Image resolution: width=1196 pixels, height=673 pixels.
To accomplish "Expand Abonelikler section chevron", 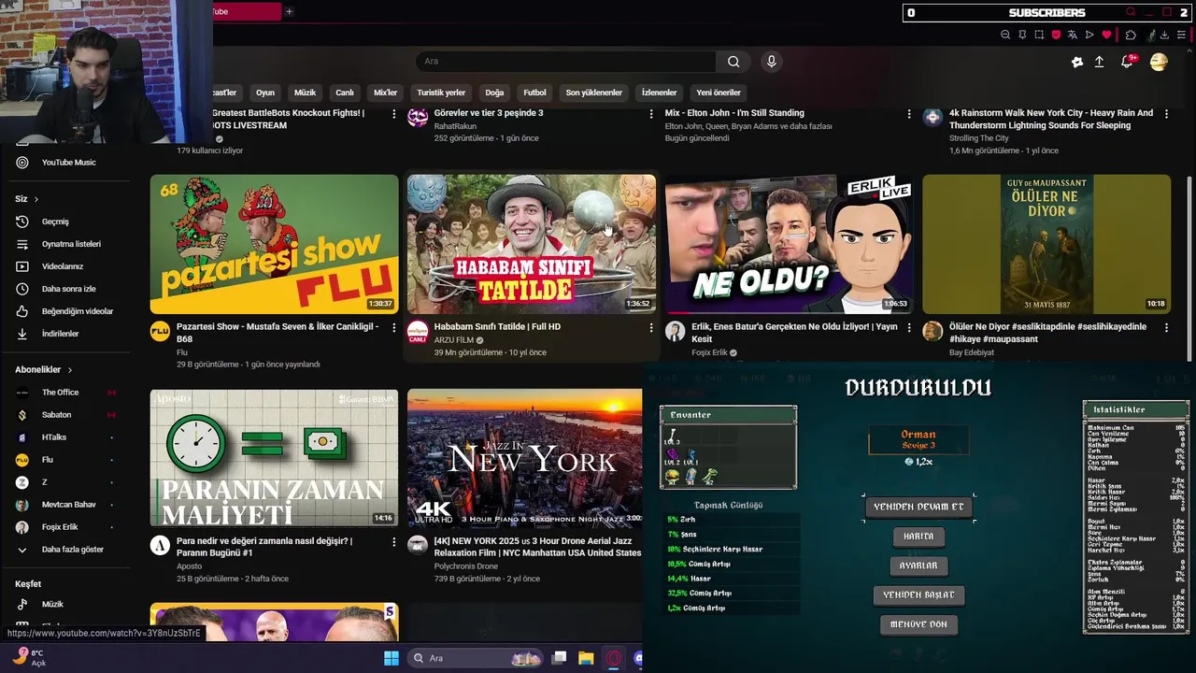I will tap(69, 370).
